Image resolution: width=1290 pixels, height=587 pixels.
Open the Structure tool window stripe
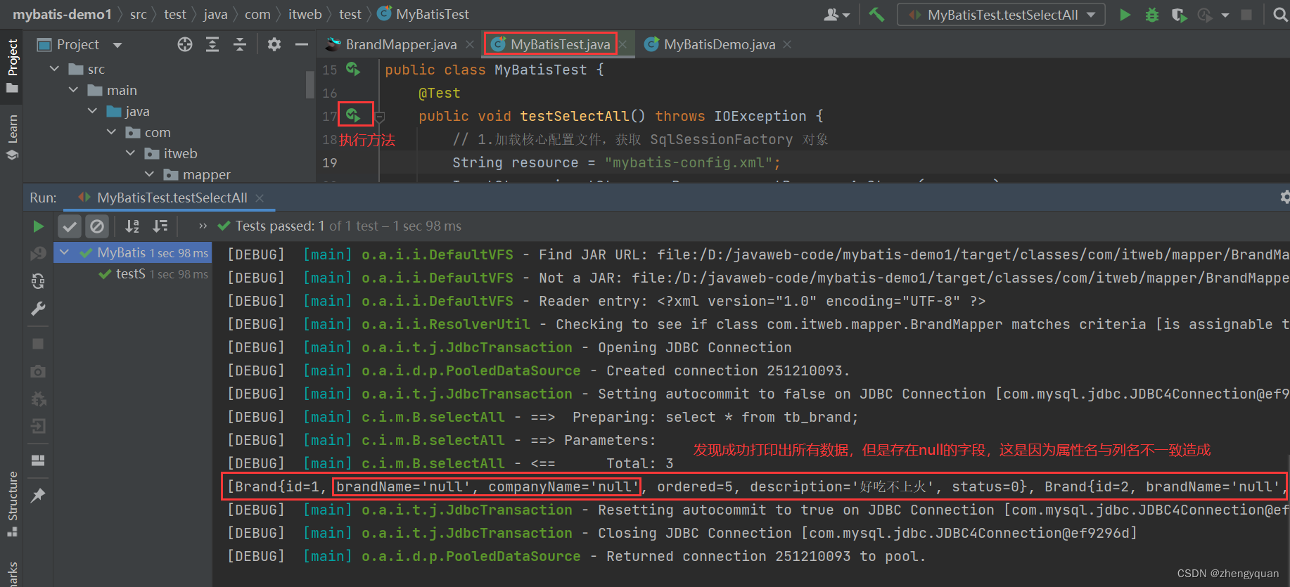click(x=12, y=505)
